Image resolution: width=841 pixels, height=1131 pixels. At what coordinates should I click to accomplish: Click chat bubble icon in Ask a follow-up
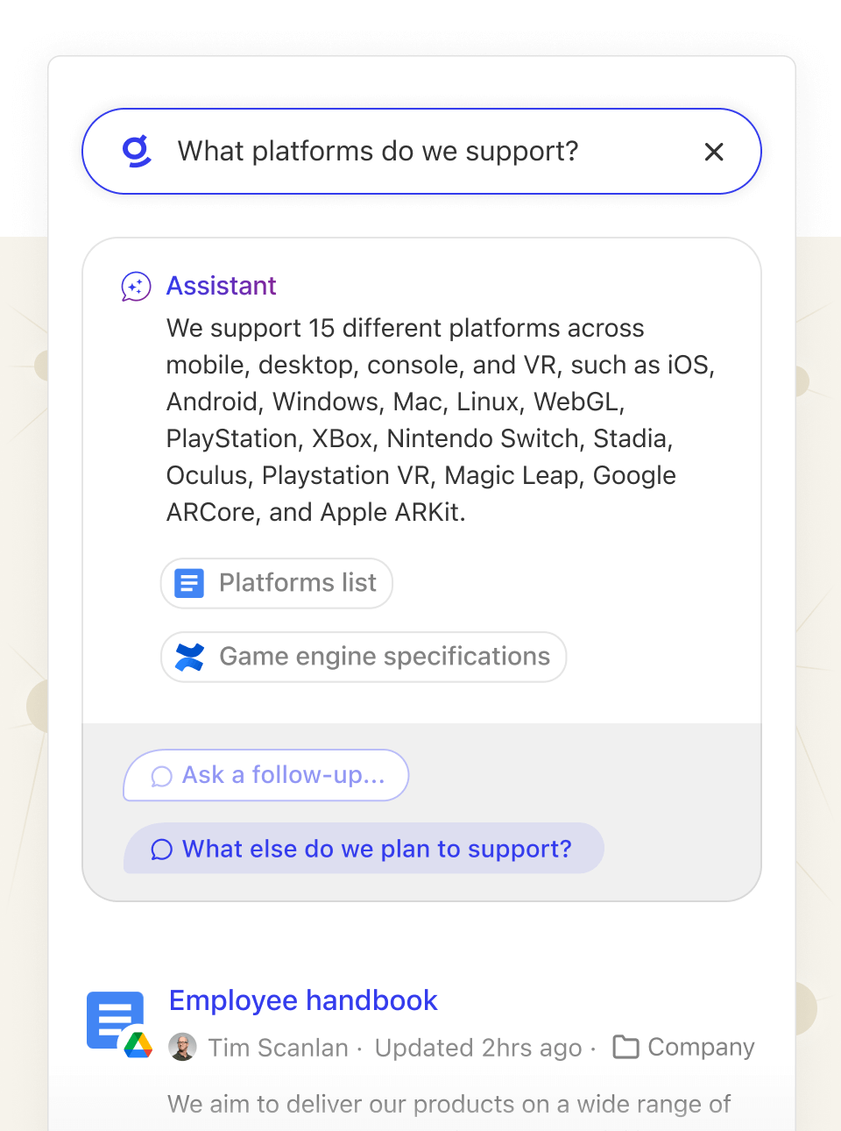[x=161, y=777]
